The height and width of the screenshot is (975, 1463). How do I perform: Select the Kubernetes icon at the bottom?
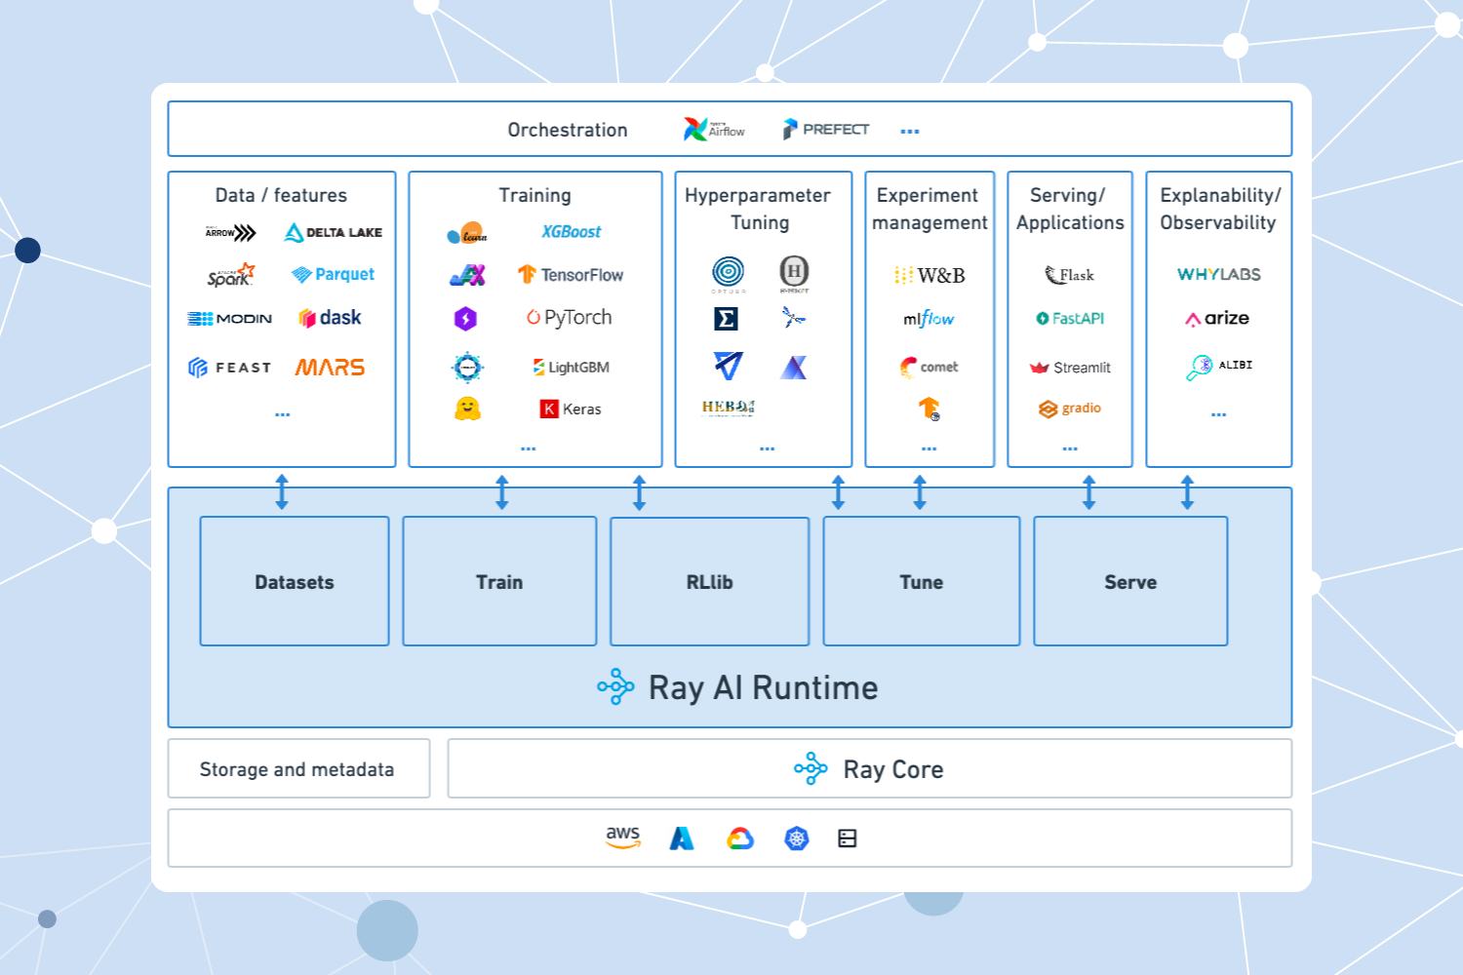tap(796, 838)
